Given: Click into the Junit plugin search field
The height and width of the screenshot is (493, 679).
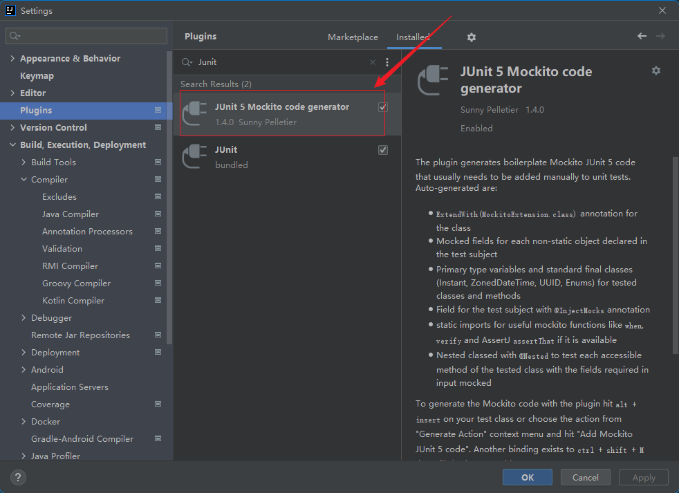Looking at the screenshot, I should coord(281,62).
